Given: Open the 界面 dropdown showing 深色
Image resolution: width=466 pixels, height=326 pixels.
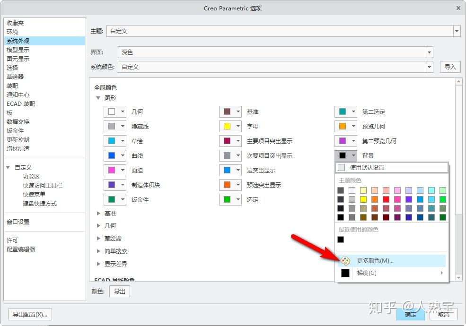Looking at the screenshot, I should pos(430,52).
